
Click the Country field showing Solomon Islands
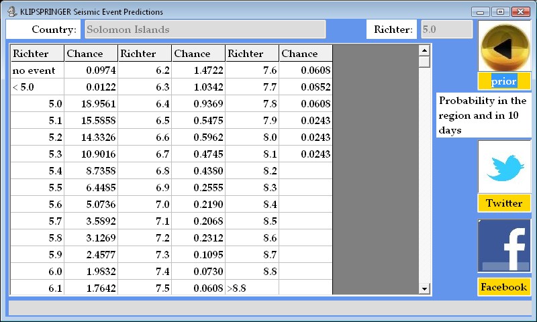click(x=205, y=30)
